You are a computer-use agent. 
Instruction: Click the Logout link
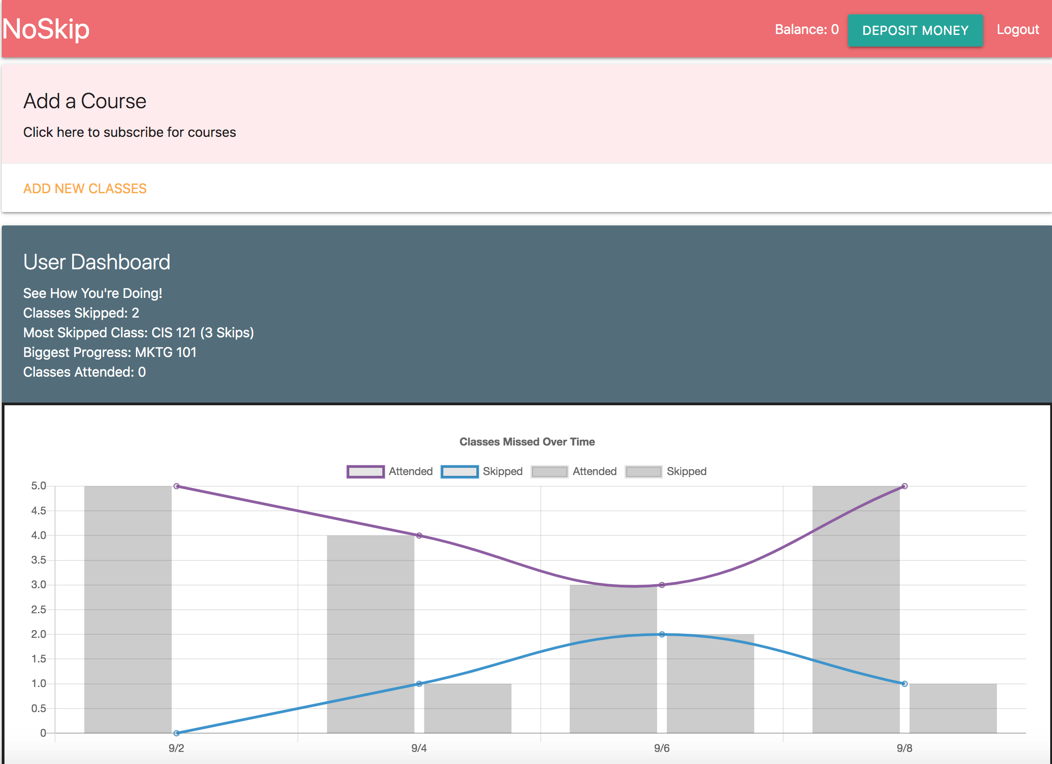tap(1017, 29)
